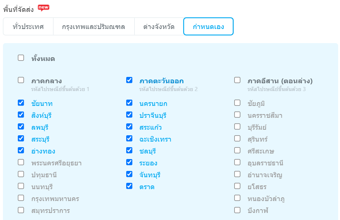The image size is (340, 220).
Task: Enable the ภาคกลาง region checkbox
Action: pos(21,80)
